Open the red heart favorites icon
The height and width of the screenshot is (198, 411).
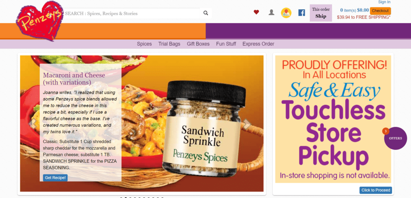click(256, 12)
